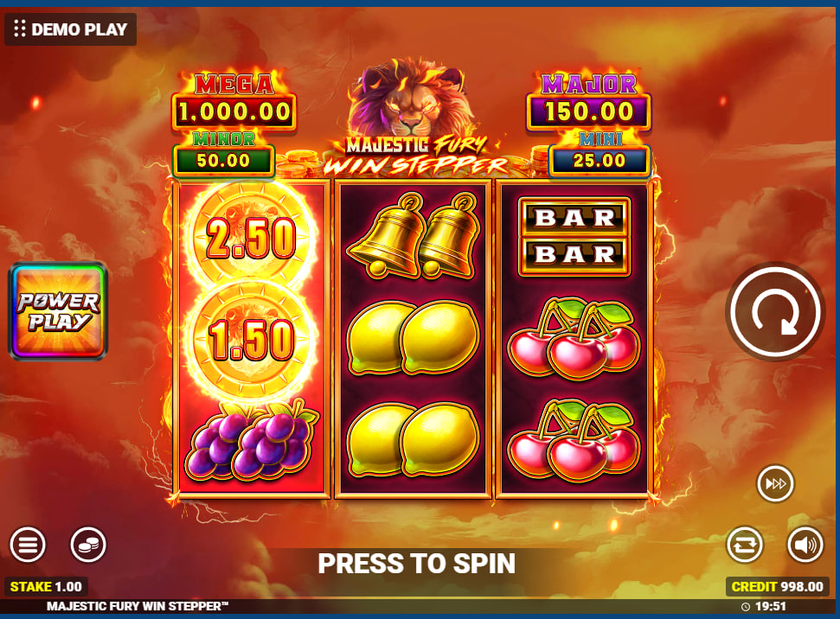Image resolution: width=840 pixels, height=619 pixels.
Task: Activate the Power Play feature button
Action: click(58, 311)
